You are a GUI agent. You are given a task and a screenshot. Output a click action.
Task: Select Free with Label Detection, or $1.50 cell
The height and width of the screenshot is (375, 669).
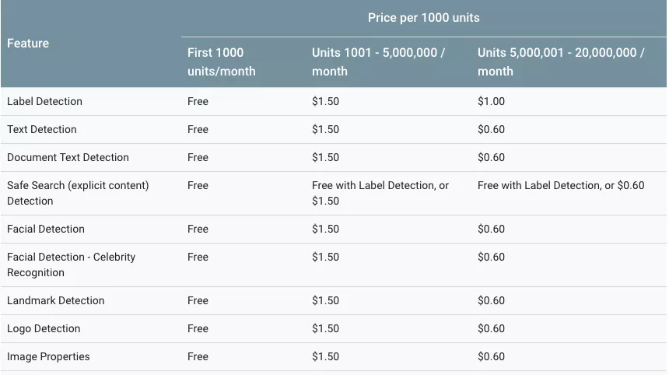[380, 193]
